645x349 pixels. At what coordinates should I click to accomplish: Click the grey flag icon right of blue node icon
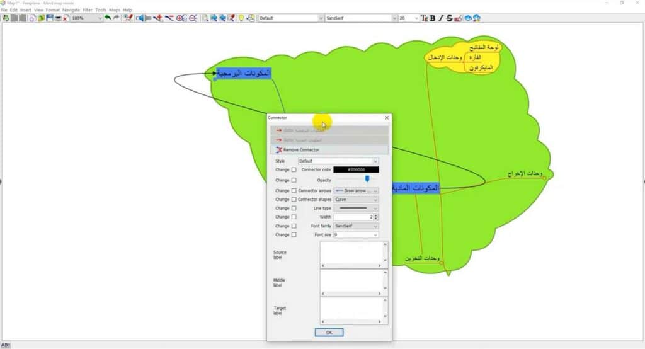click(x=149, y=18)
